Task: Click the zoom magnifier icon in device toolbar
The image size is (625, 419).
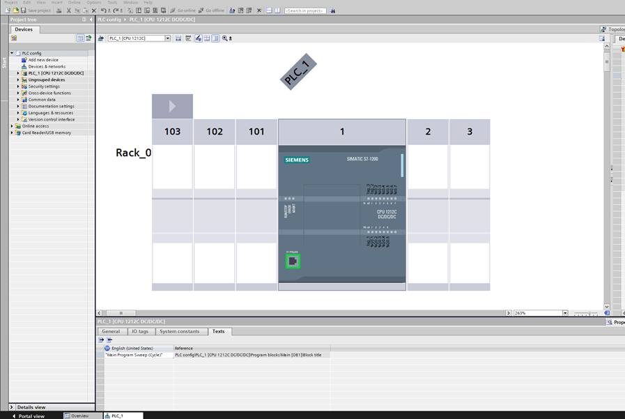Action: coord(225,38)
